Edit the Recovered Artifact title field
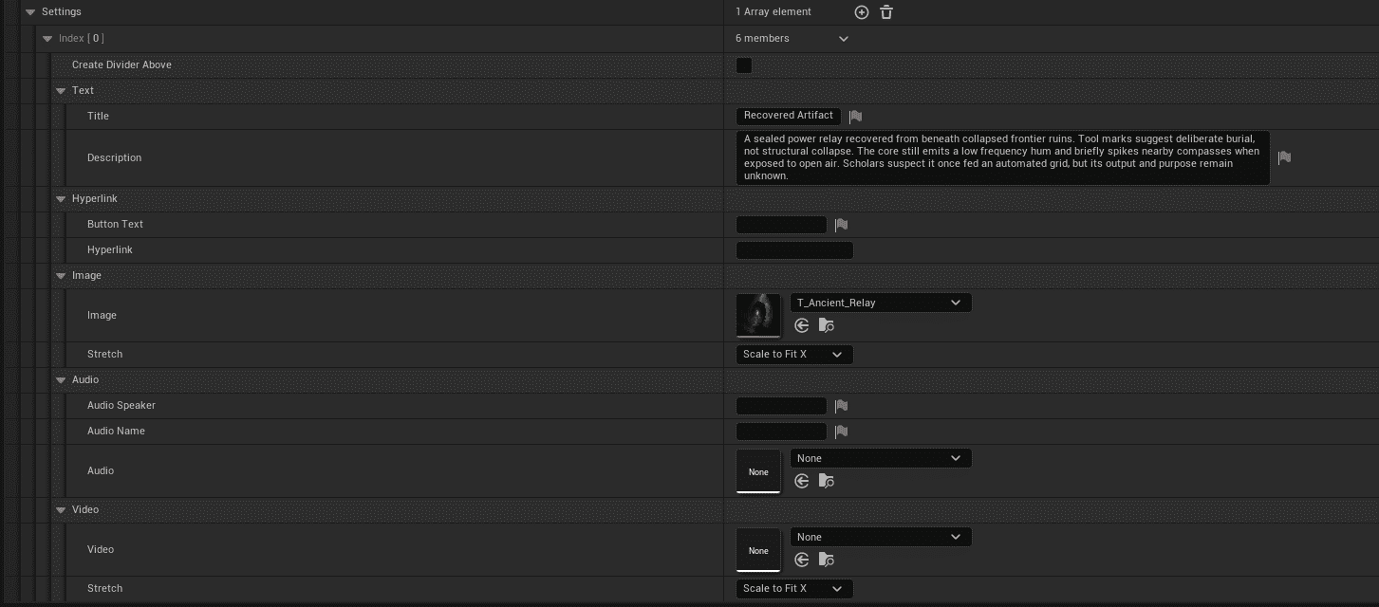The width and height of the screenshot is (1379, 607). tap(789, 116)
